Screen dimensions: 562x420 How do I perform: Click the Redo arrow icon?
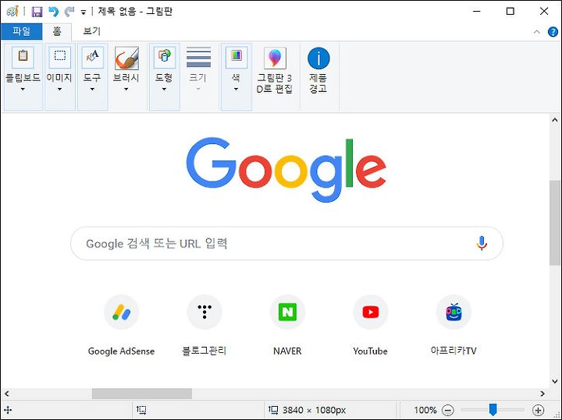(69, 12)
